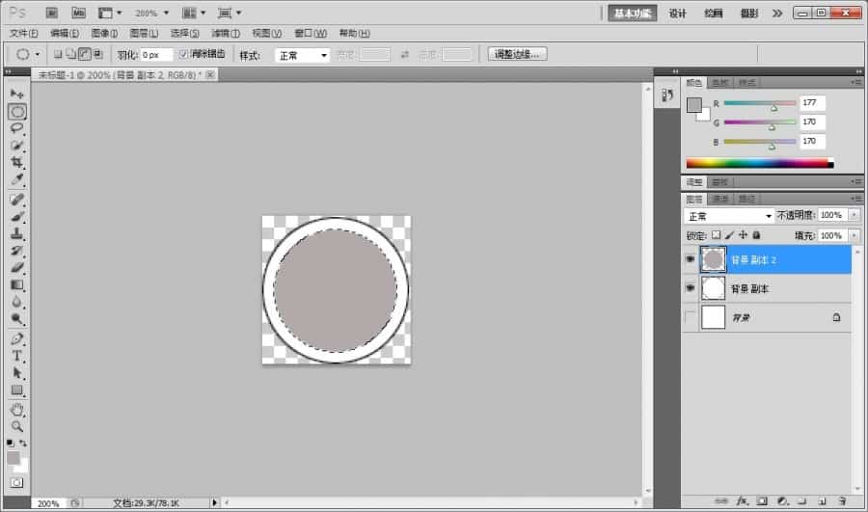
Task: Click the 羽化 feather input field
Action: tap(156, 55)
